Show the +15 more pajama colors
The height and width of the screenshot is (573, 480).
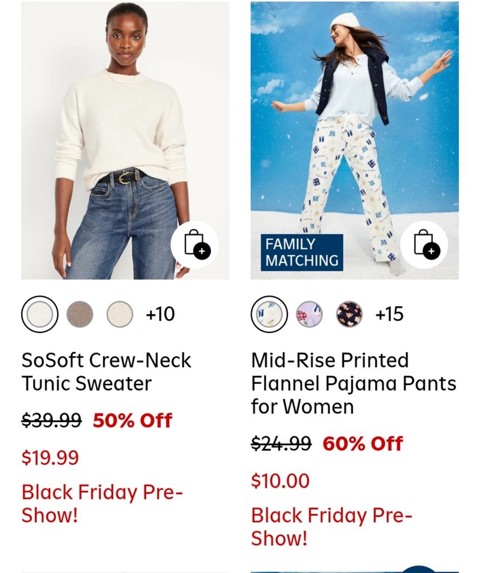[389, 314]
